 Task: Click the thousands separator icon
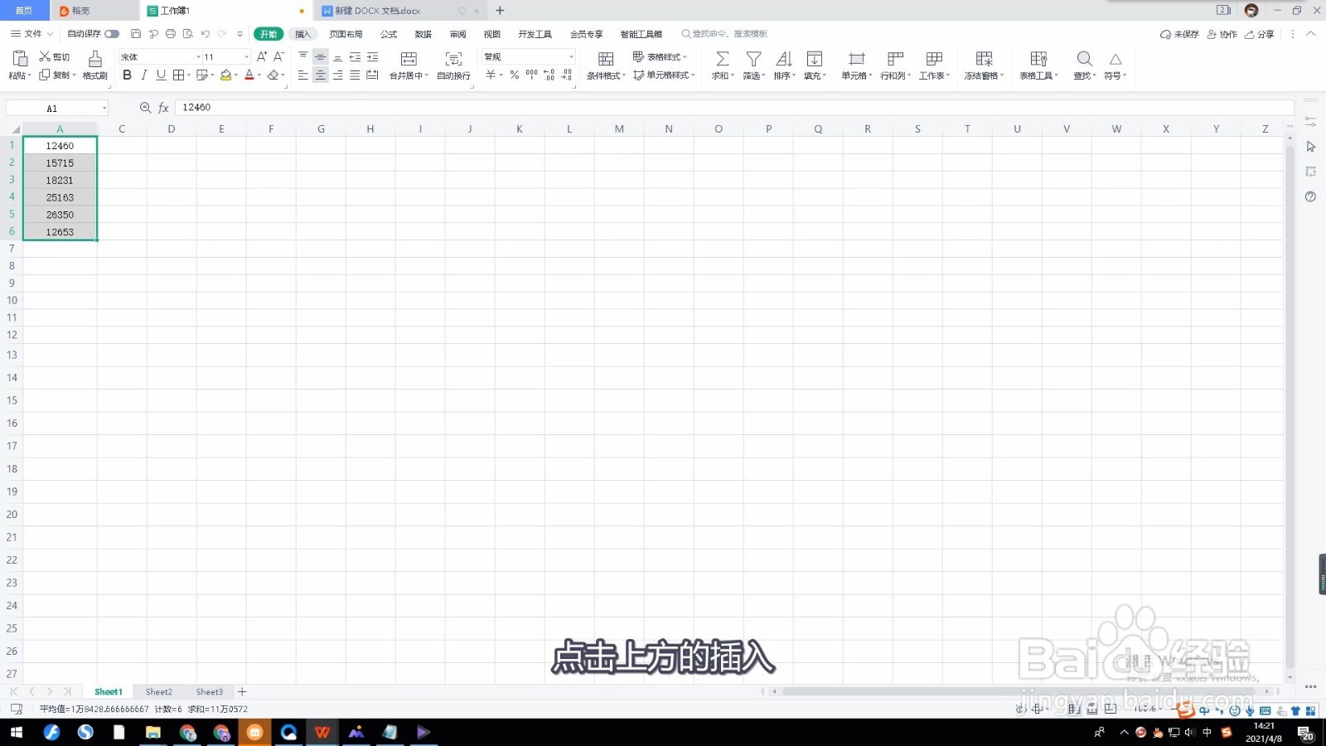point(531,75)
